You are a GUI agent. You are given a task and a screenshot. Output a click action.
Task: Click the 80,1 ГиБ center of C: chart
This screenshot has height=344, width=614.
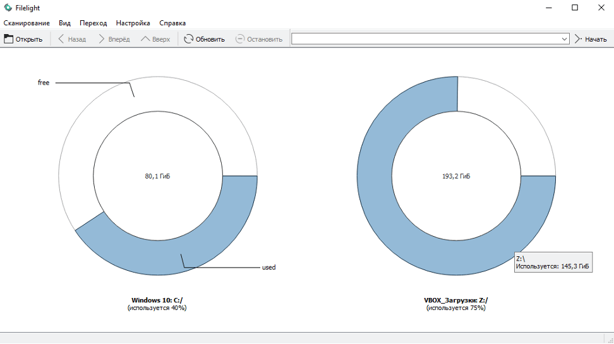pos(157,177)
